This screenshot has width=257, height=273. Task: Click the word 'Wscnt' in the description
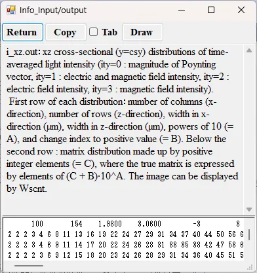[x=32, y=189]
